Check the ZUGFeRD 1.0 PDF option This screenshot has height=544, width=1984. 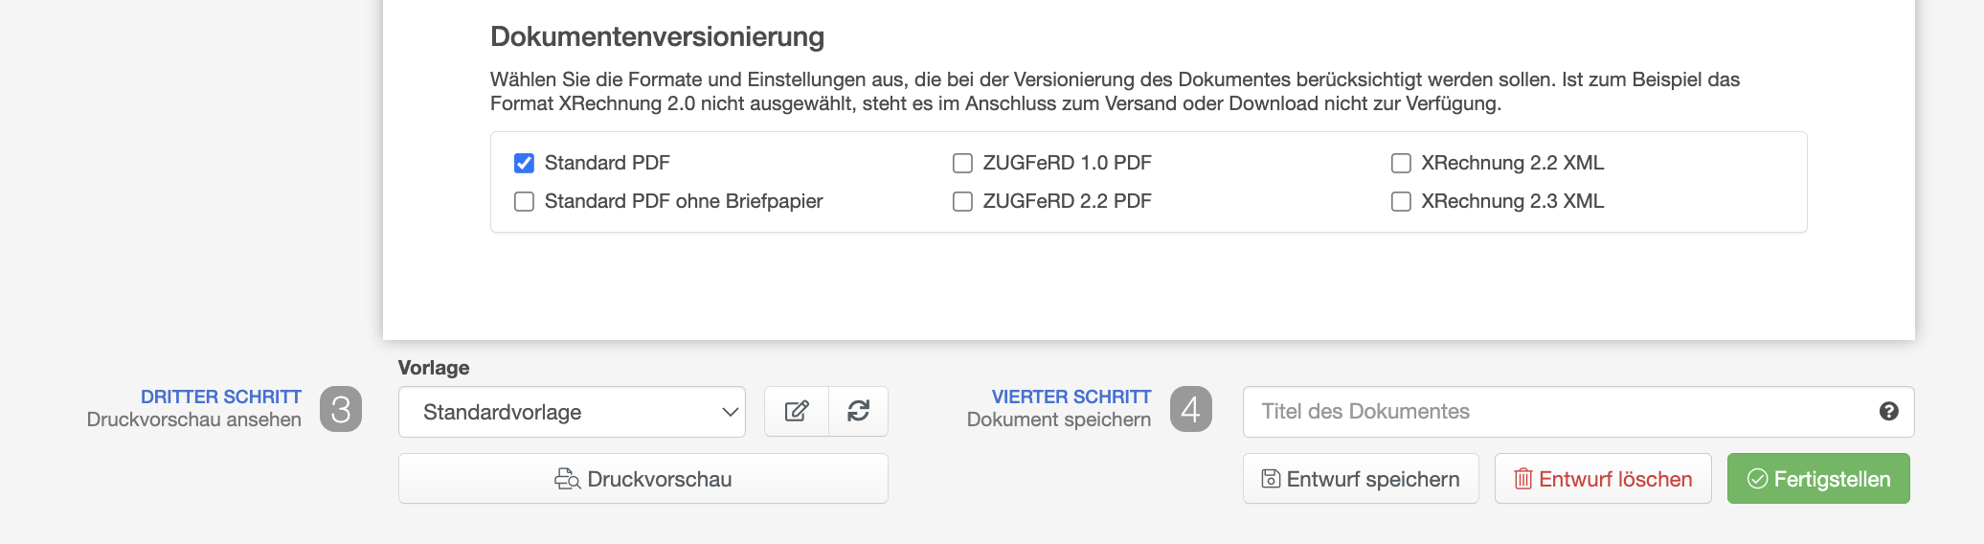962,163
